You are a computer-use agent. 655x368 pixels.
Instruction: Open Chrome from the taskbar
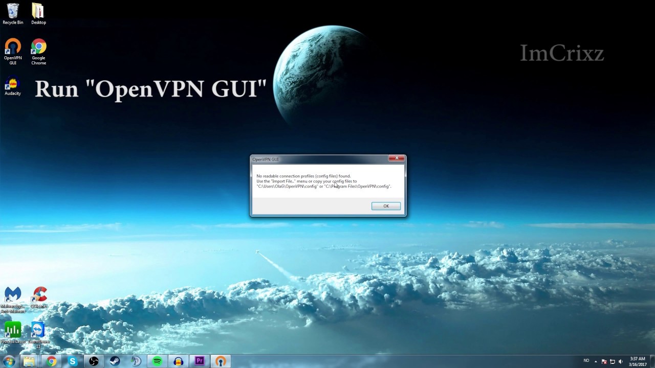(x=51, y=361)
